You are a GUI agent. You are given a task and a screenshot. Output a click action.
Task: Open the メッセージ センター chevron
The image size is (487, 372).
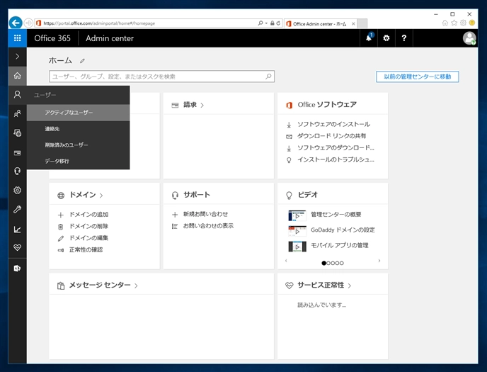tap(136, 286)
